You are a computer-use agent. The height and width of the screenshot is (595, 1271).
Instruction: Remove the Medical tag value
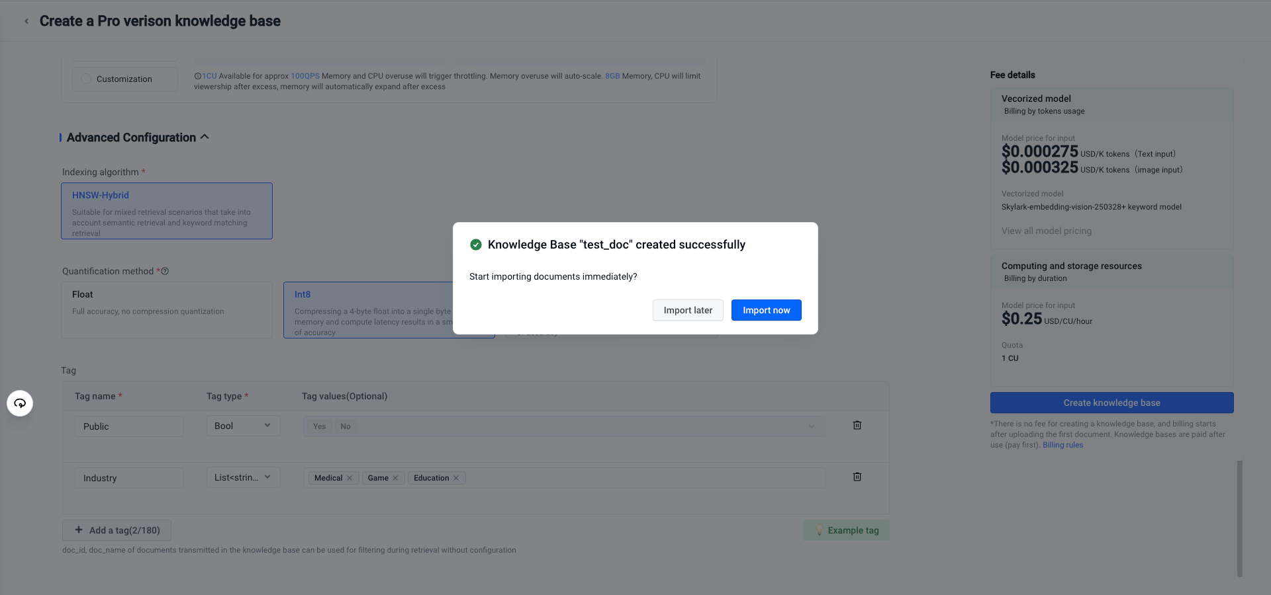tap(350, 478)
